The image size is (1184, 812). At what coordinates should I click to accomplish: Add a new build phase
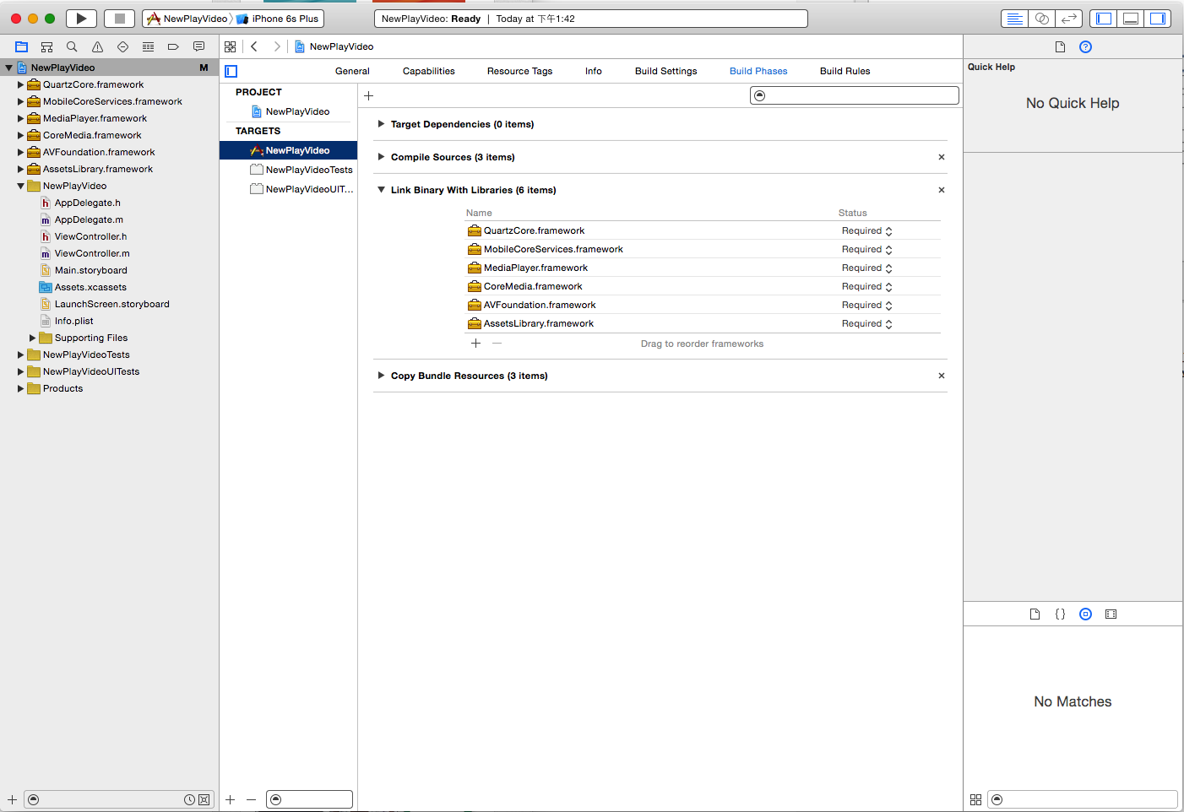[369, 95]
